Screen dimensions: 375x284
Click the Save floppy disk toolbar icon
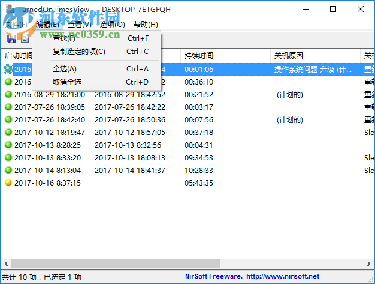pyautogui.click(x=11, y=38)
